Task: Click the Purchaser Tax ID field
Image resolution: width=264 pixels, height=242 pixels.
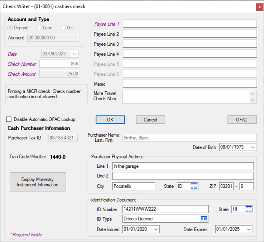Action: click(x=63, y=138)
